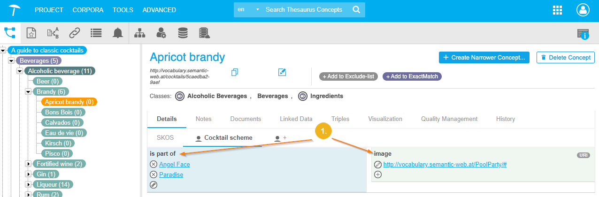The image size is (599, 197).
Task: Open the CORPORA menu
Action: (88, 10)
